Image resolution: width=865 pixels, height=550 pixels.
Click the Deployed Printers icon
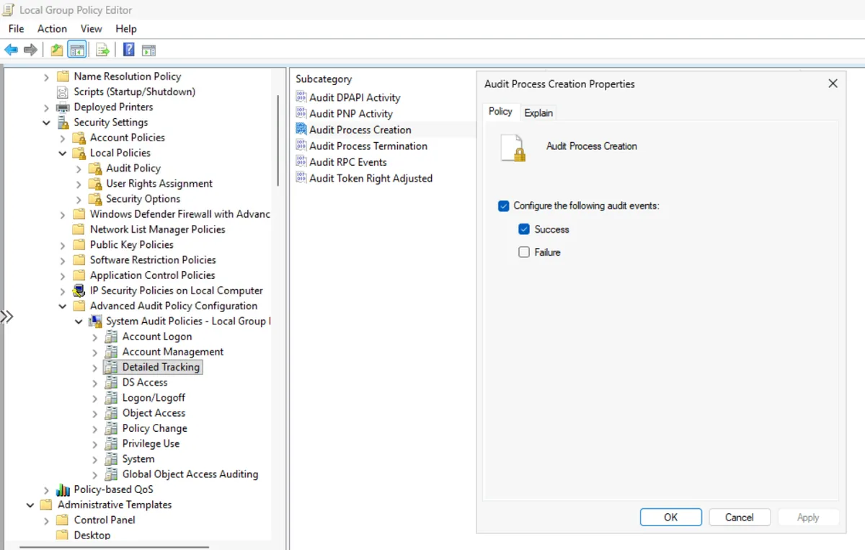point(63,107)
